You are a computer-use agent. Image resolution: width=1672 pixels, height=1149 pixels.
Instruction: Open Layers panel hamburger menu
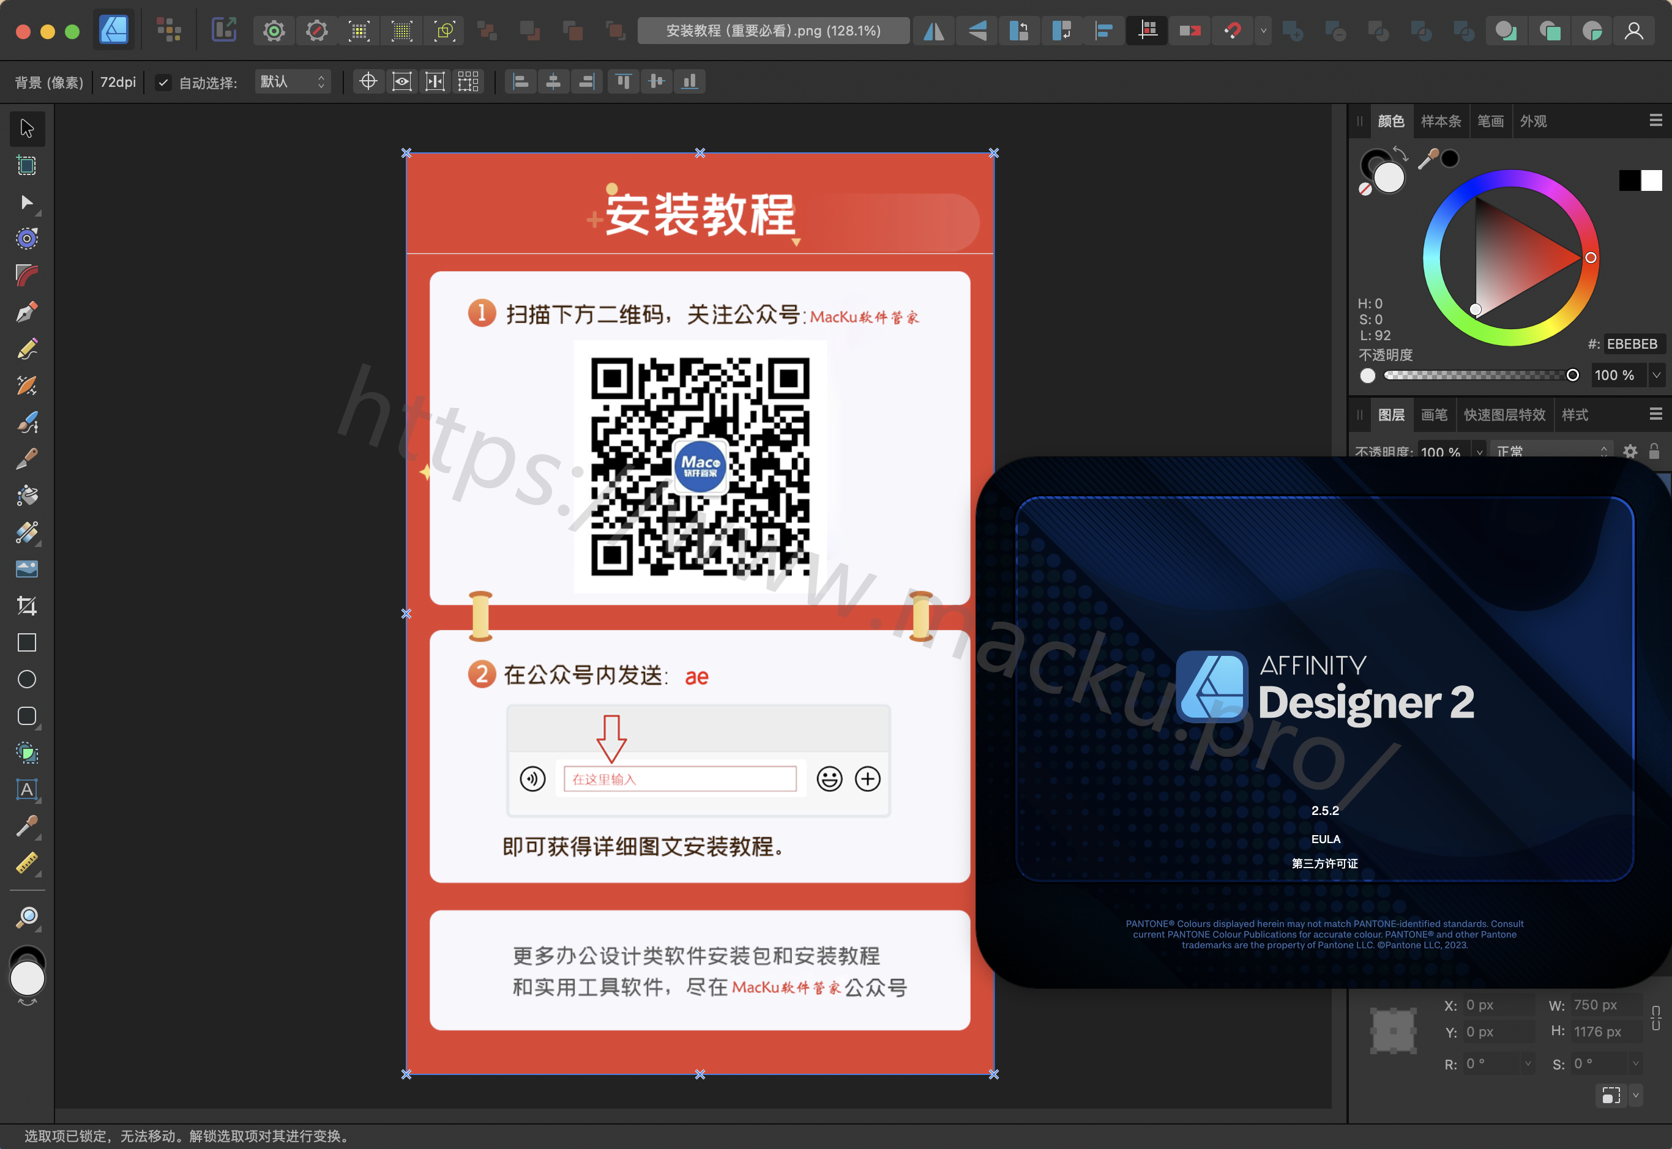1655,414
